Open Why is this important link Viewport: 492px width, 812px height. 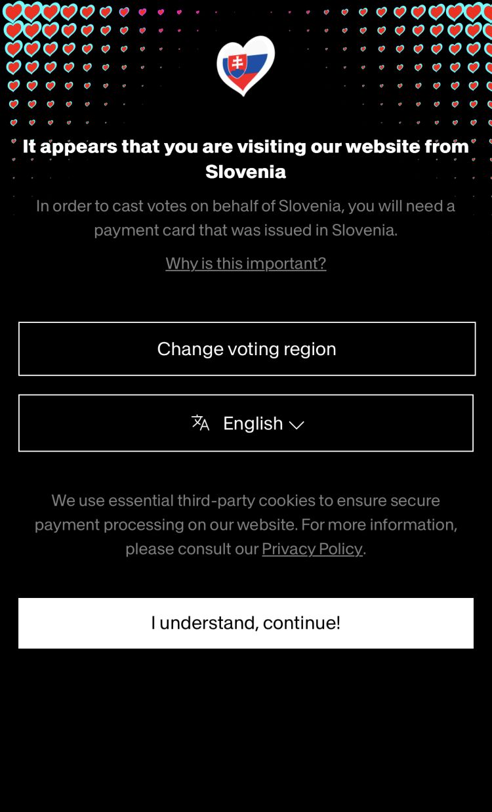[245, 263]
